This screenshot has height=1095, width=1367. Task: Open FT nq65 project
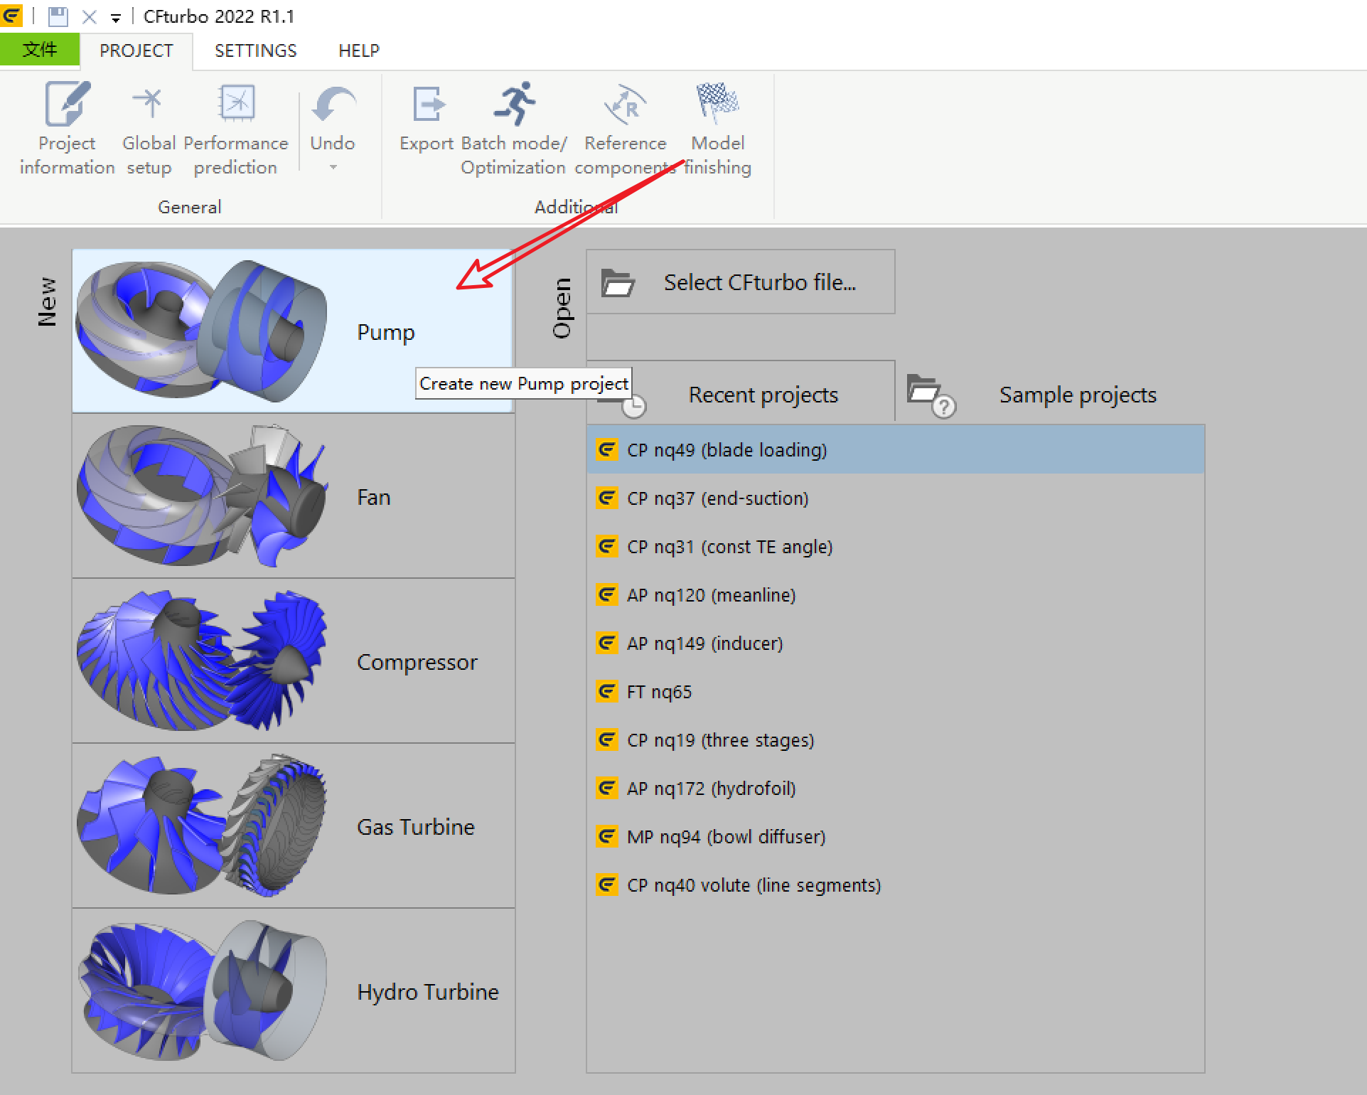(896, 692)
